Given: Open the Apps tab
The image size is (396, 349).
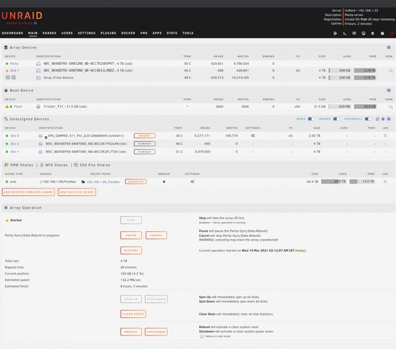Looking at the screenshot, I should click(157, 33).
